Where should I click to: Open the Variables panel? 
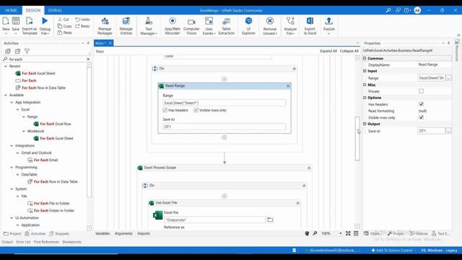point(103,233)
